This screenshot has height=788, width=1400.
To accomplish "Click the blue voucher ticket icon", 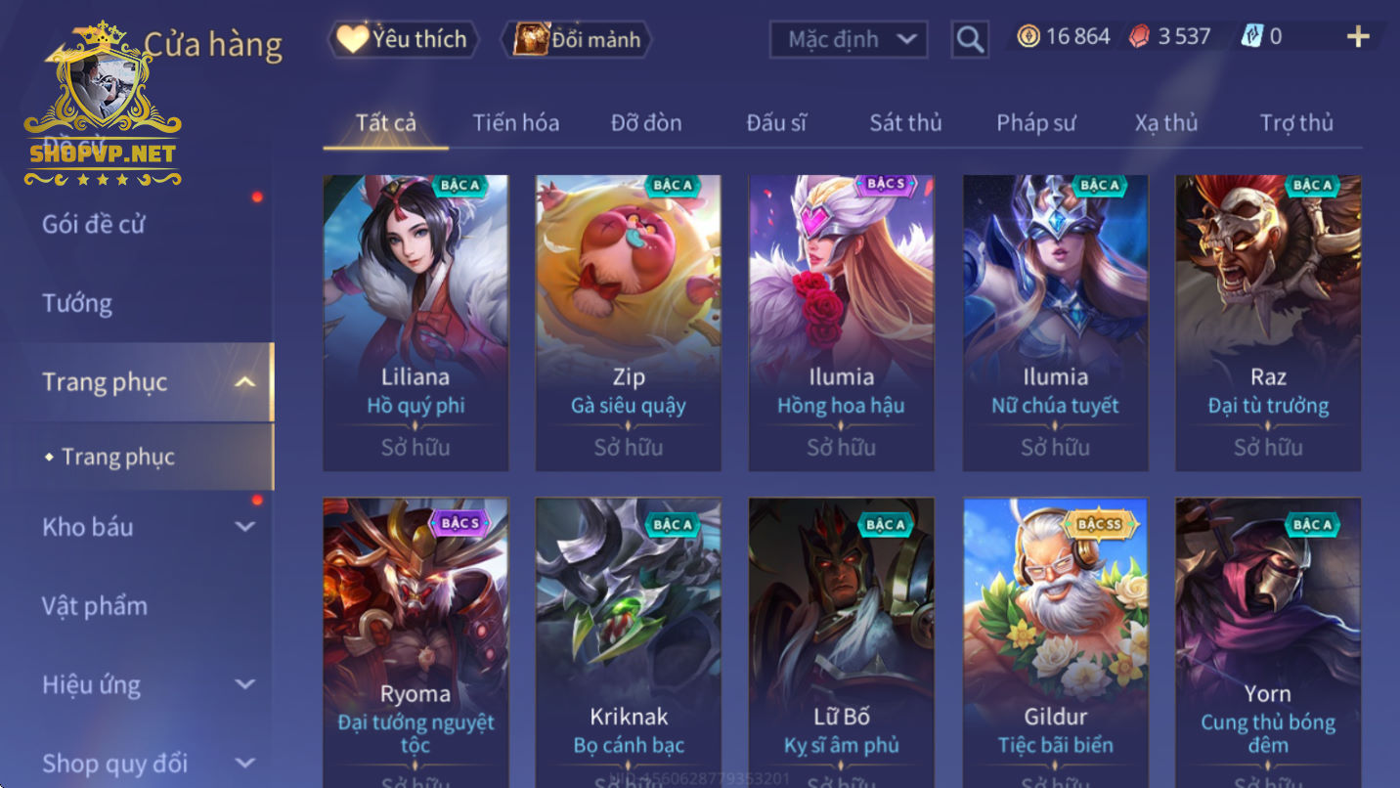I will [x=1251, y=37].
